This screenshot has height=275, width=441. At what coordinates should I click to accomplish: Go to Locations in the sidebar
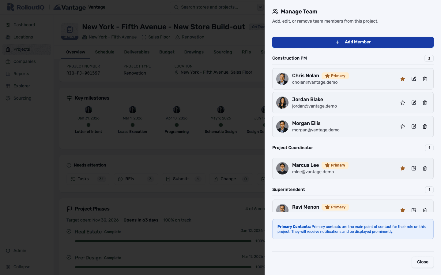click(x=27, y=37)
